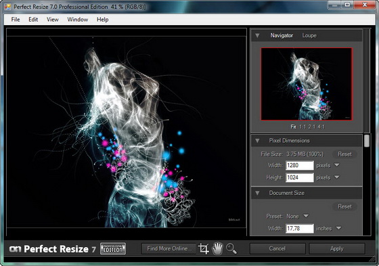Open the Preset None dropdown
This screenshot has width=379, height=266.
point(306,216)
